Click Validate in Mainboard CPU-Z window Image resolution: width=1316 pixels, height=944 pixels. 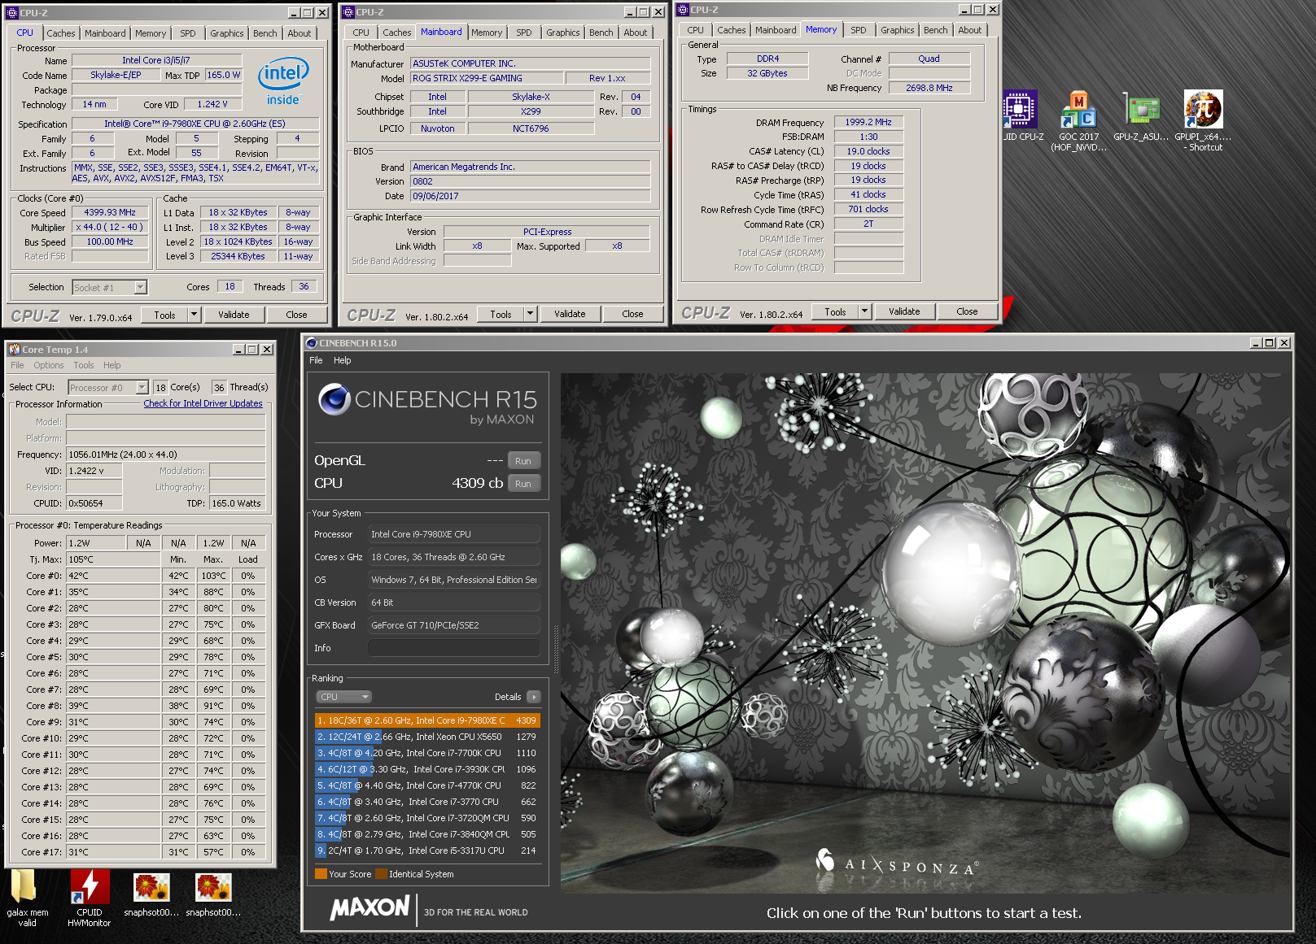pos(570,314)
